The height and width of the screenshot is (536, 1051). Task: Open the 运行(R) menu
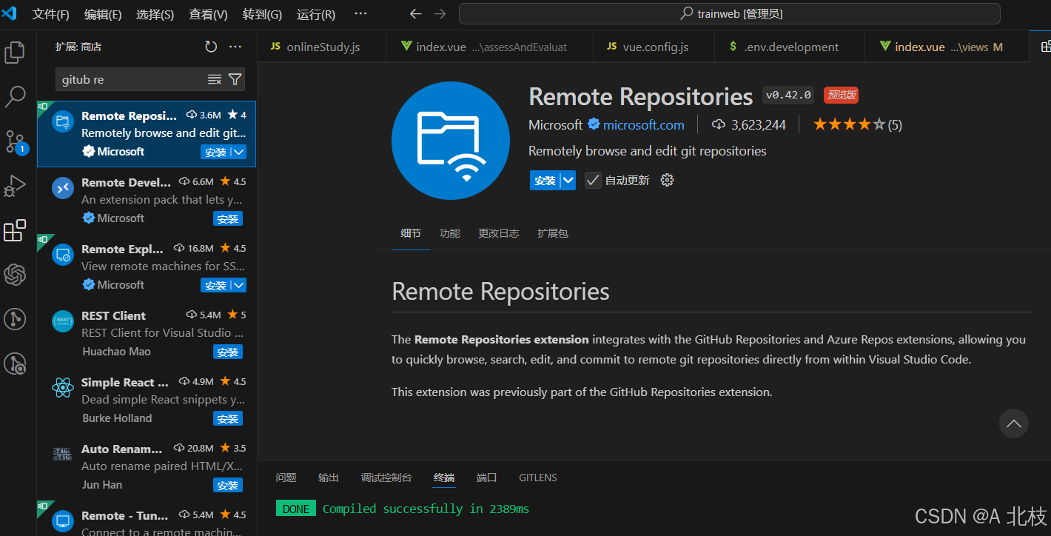(x=316, y=14)
